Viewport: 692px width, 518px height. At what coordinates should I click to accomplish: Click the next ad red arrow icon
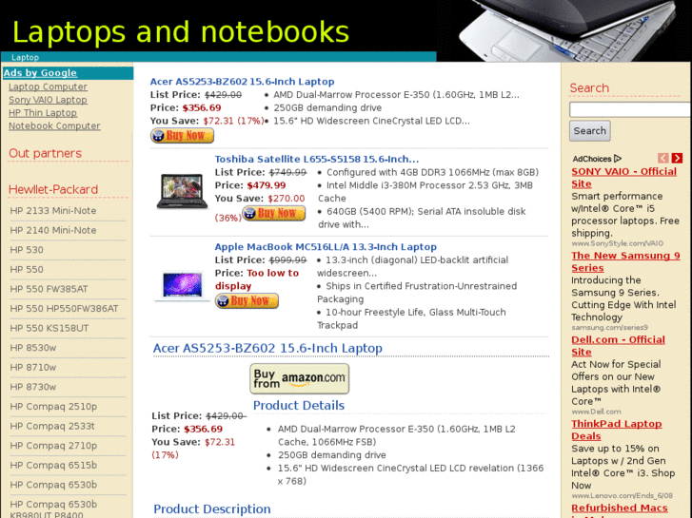(x=677, y=159)
